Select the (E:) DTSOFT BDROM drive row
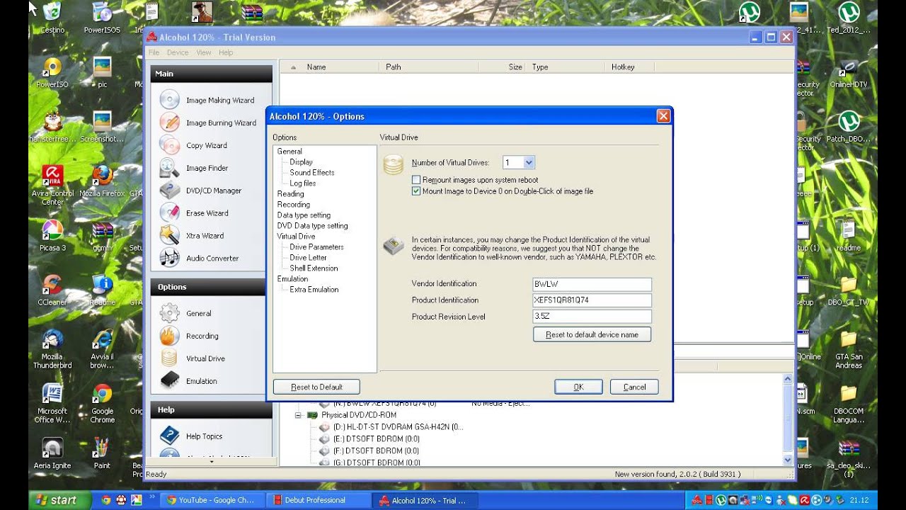This screenshot has height=510, width=906. [x=376, y=439]
